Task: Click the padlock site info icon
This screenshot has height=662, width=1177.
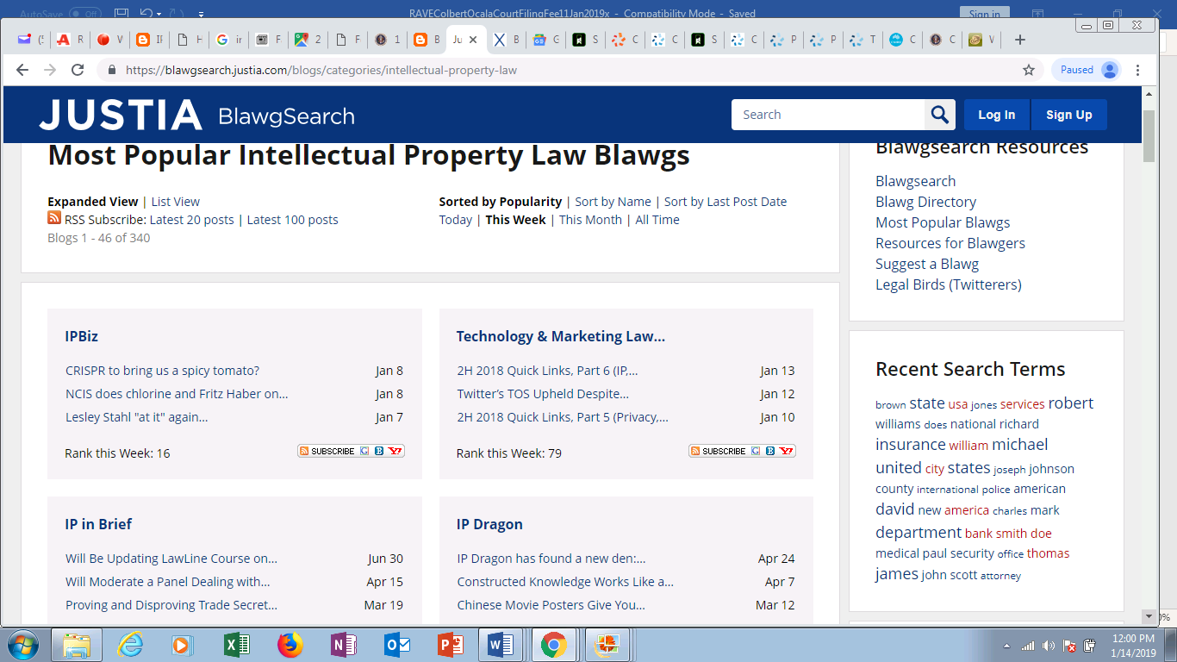Action: tap(111, 70)
